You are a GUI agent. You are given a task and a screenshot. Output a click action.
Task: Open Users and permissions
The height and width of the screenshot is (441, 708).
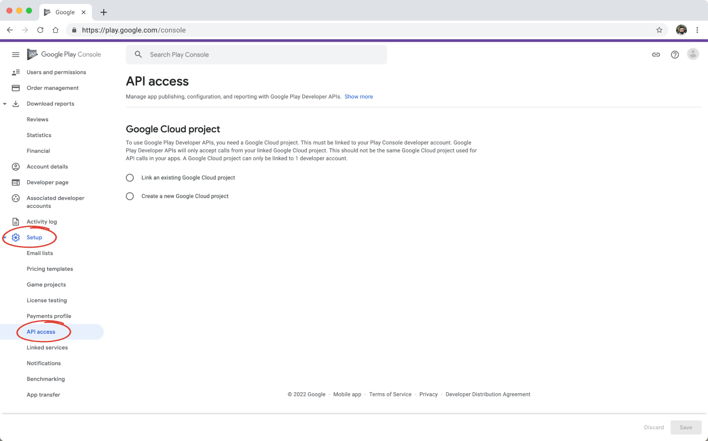point(56,72)
